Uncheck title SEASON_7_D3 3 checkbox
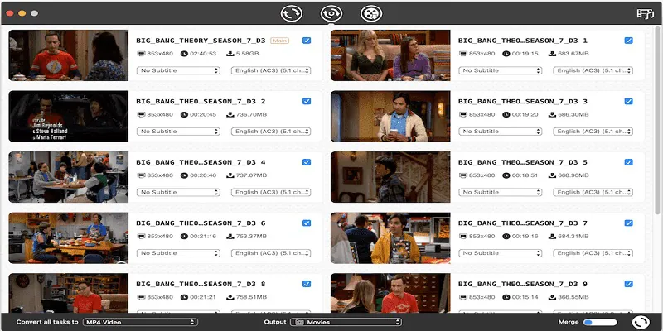Screen dimensions: 663x331 click(x=629, y=101)
